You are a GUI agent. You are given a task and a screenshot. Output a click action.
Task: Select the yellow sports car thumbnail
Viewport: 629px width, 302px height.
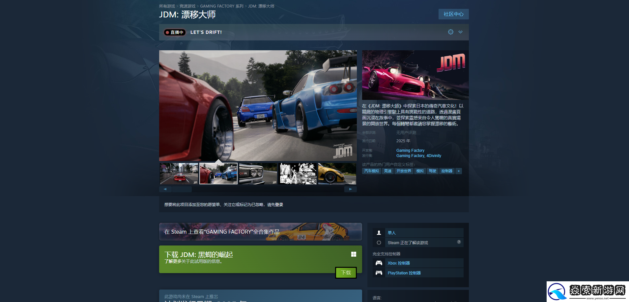[x=337, y=174]
